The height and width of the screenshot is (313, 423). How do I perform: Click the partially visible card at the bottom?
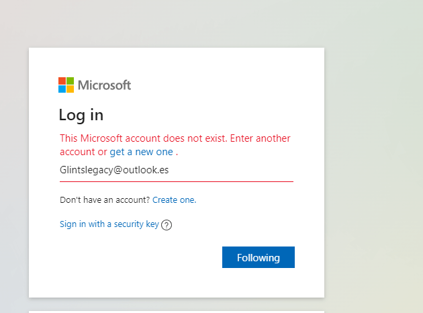176,311
